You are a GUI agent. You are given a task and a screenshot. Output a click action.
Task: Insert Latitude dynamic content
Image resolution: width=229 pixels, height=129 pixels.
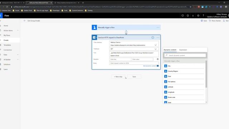(x=184, y=87)
